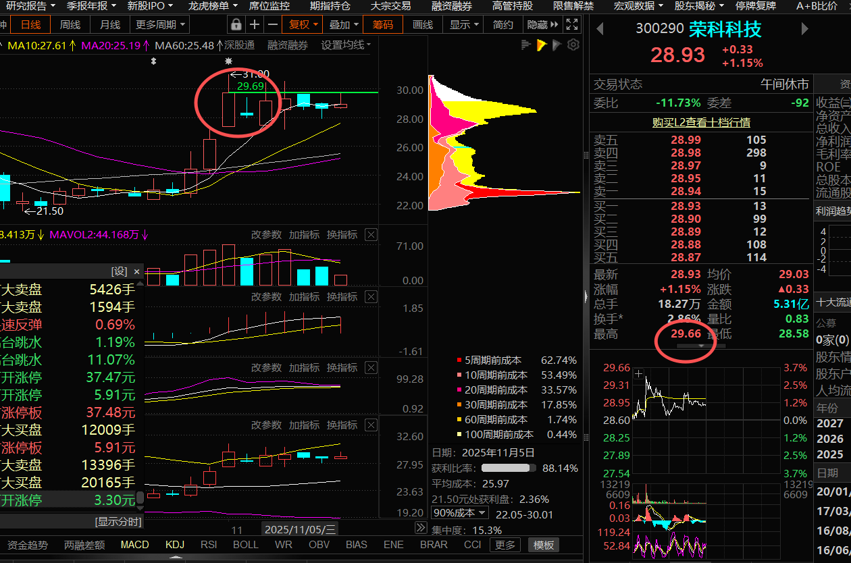Open 季报年报 menu
The width and height of the screenshot is (851, 563).
91,6
